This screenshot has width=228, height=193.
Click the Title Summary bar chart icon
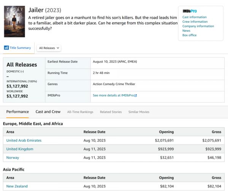6,48
